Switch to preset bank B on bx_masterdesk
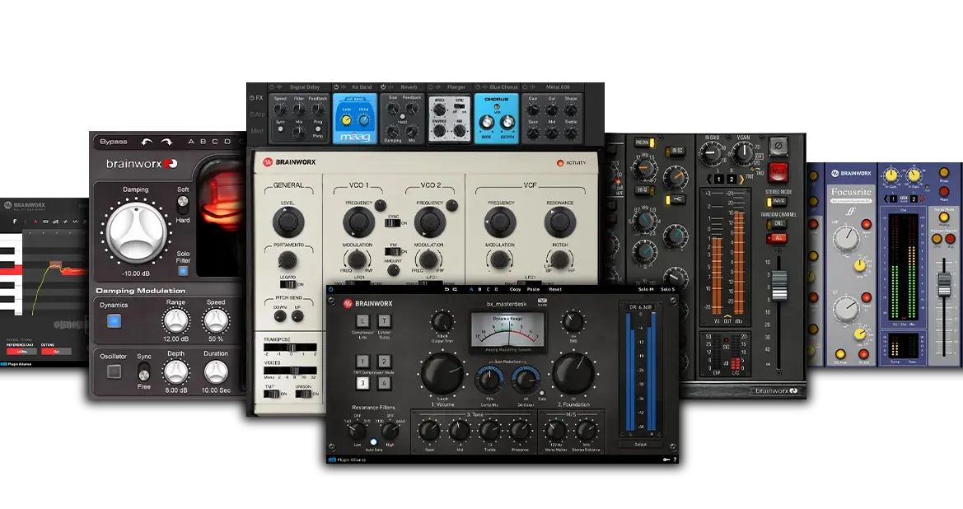The height and width of the screenshot is (509, 963). coord(479,289)
